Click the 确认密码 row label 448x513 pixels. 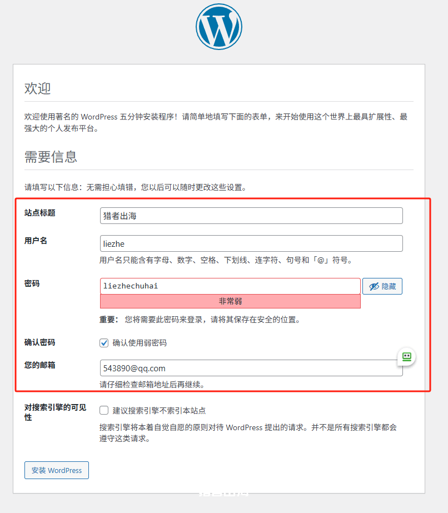[40, 342]
